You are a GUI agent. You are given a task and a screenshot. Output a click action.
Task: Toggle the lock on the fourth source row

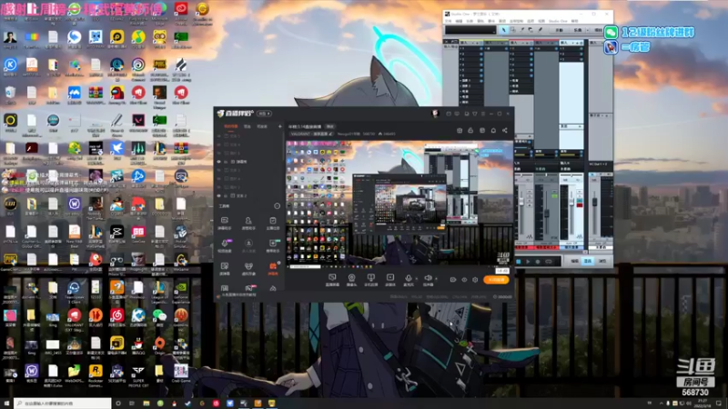click(x=226, y=162)
